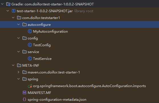The height and width of the screenshot is (103, 159).
Task: Click the META-INF folder icon
Action: pyautogui.click(x=19, y=66)
